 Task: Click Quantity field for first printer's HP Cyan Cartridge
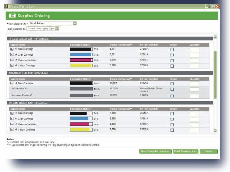tap(194, 55)
